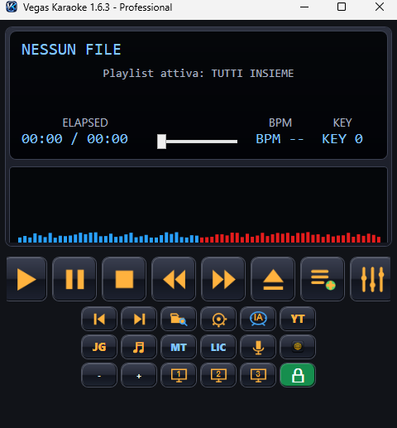Open the mixer sliders button
397x428 pixels.
tap(371, 279)
